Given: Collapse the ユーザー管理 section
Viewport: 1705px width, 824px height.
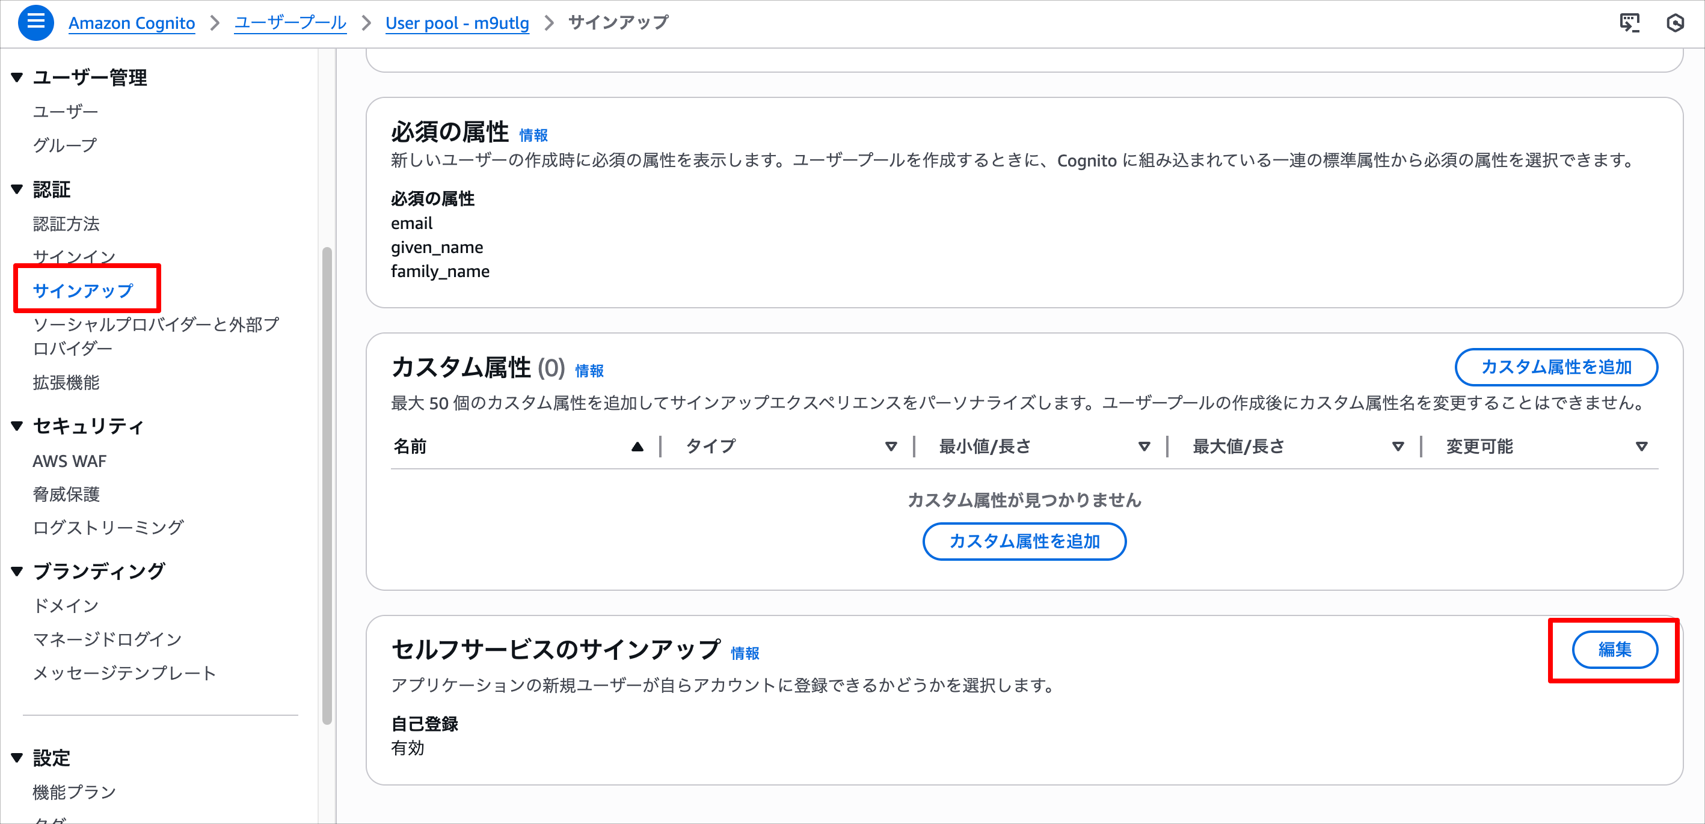Looking at the screenshot, I should tap(17, 78).
